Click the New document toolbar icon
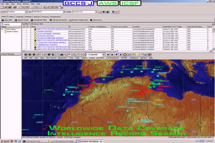 click(x=2, y=7)
